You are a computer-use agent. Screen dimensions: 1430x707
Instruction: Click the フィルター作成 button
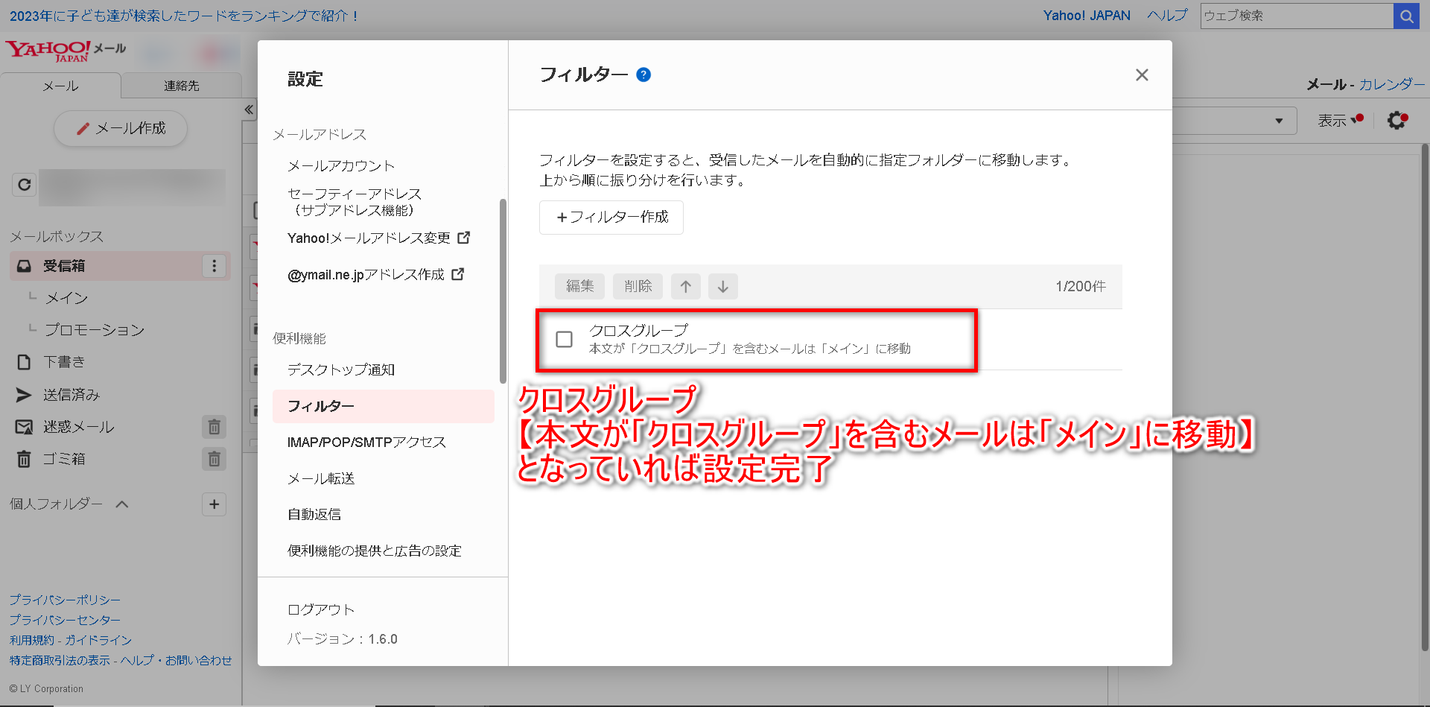coord(611,217)
